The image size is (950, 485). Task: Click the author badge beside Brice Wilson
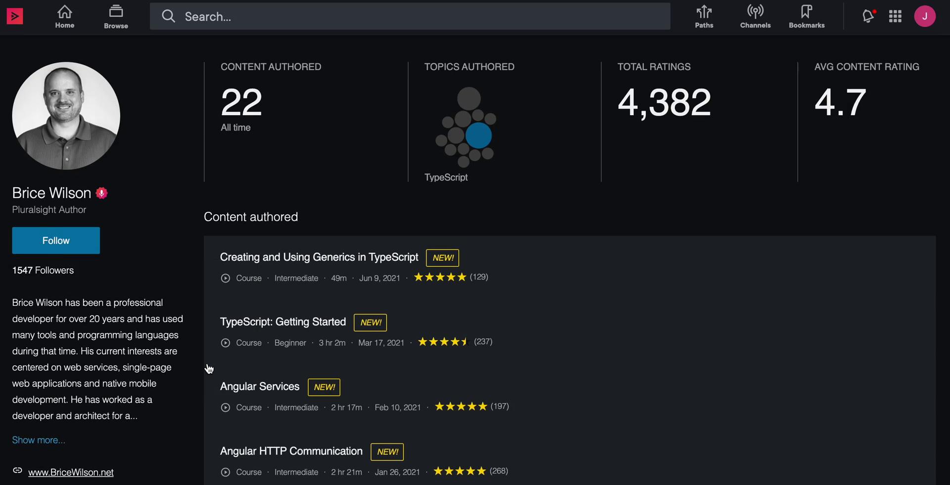[102, 193]
